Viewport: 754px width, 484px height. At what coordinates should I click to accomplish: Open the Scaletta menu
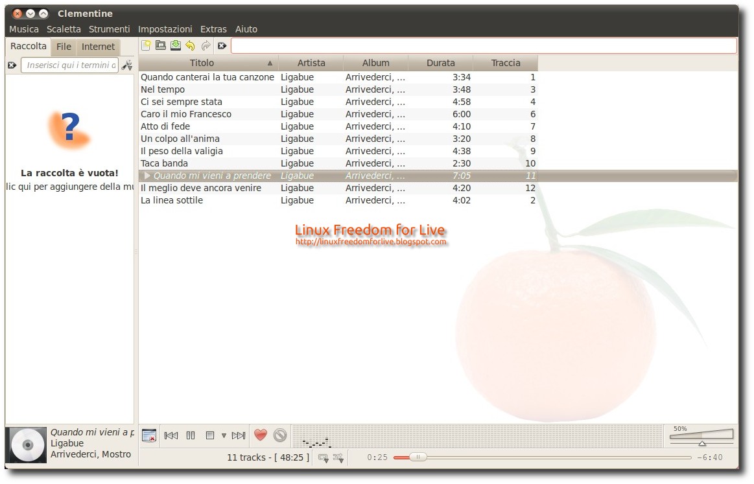pos(64,29)
